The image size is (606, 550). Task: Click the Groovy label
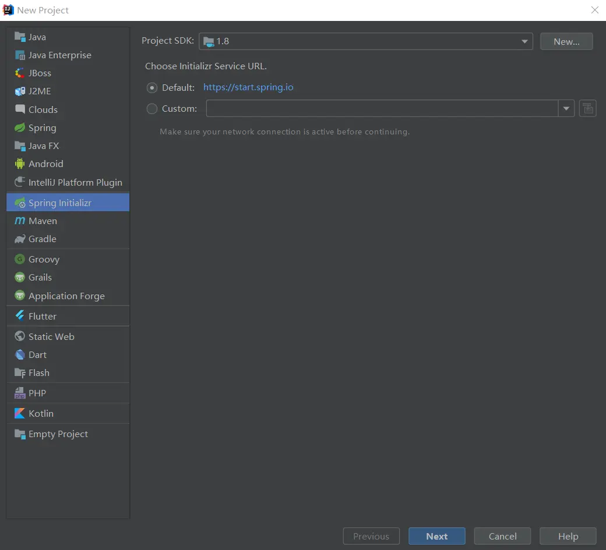(44, 260)
